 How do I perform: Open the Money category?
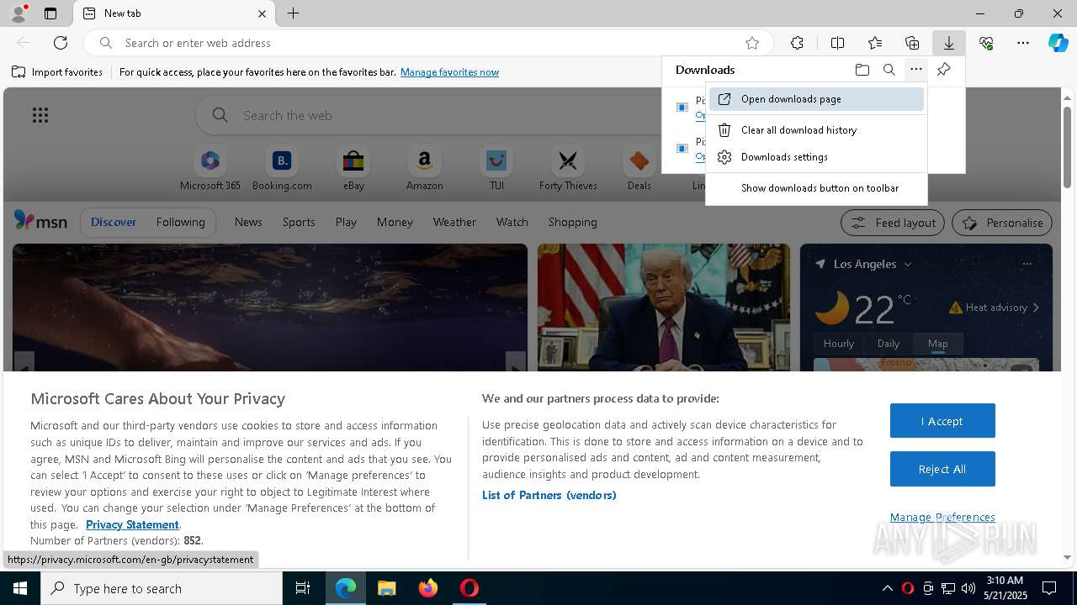point(395,222)
